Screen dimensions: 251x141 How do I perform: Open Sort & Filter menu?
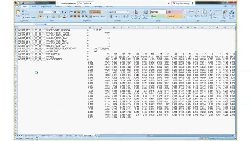[x=225, y=14]
